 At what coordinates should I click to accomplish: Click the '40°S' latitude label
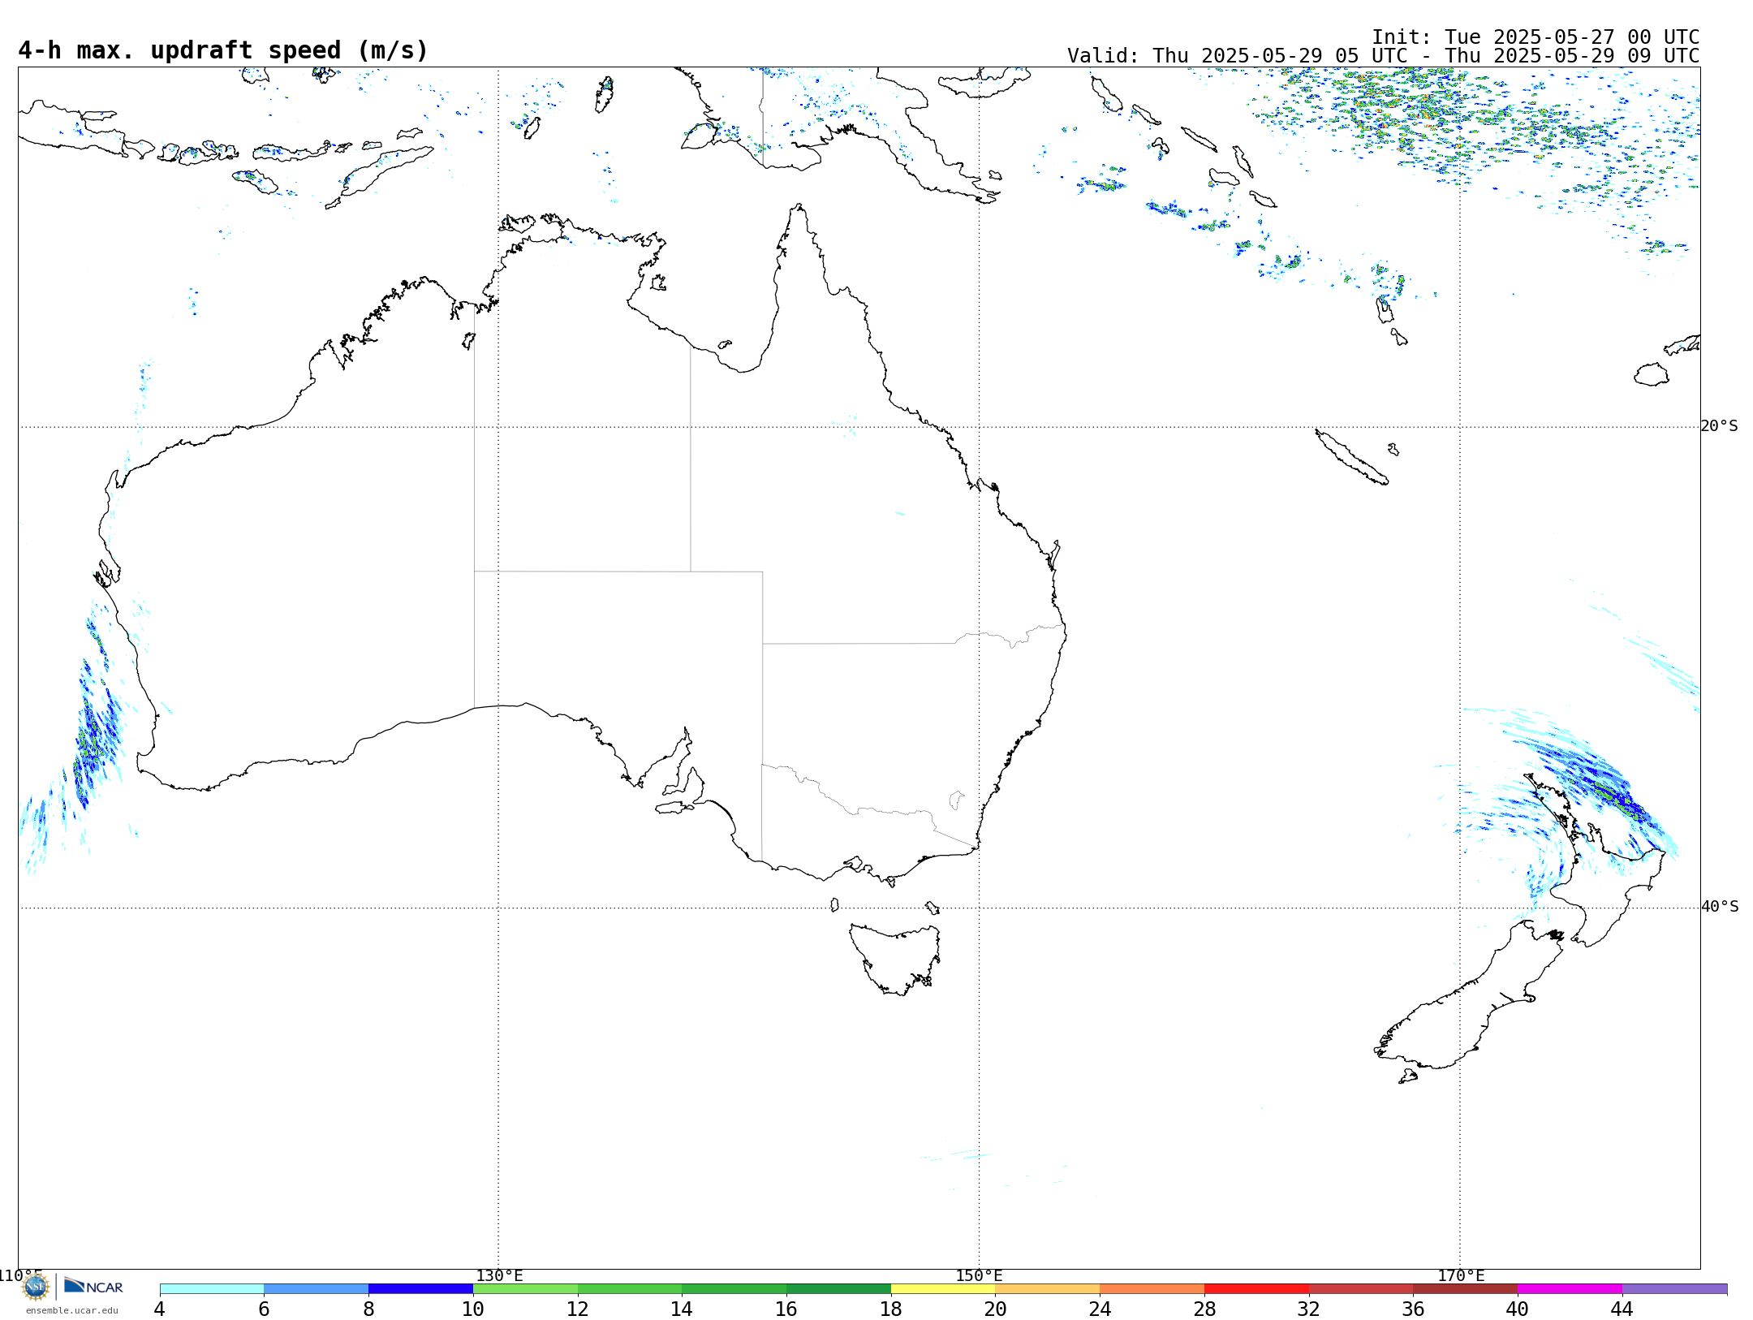pyautogui.click(x=1720, y=907)
